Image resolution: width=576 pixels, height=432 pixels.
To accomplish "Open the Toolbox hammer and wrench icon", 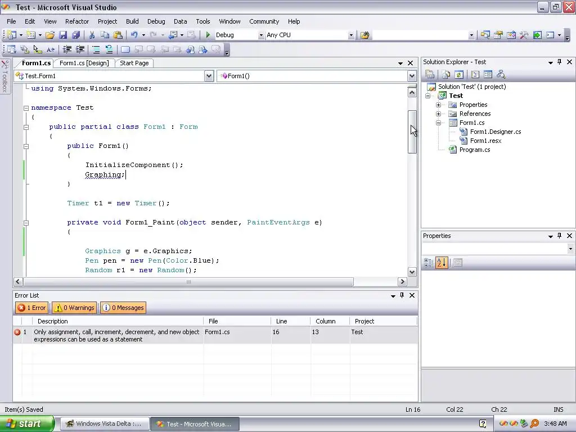I will click(x=524, y=35).
